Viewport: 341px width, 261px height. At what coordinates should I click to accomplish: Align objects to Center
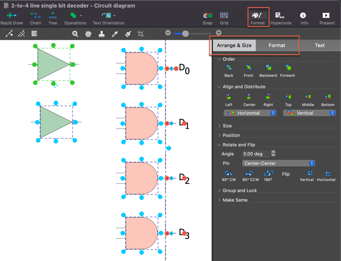pyautogui.click(x=249, y=100)
